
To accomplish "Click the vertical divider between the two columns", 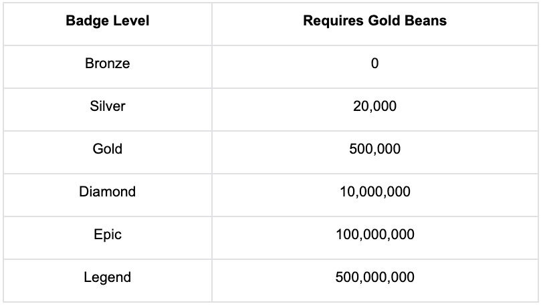I will [x=212, y=149].
